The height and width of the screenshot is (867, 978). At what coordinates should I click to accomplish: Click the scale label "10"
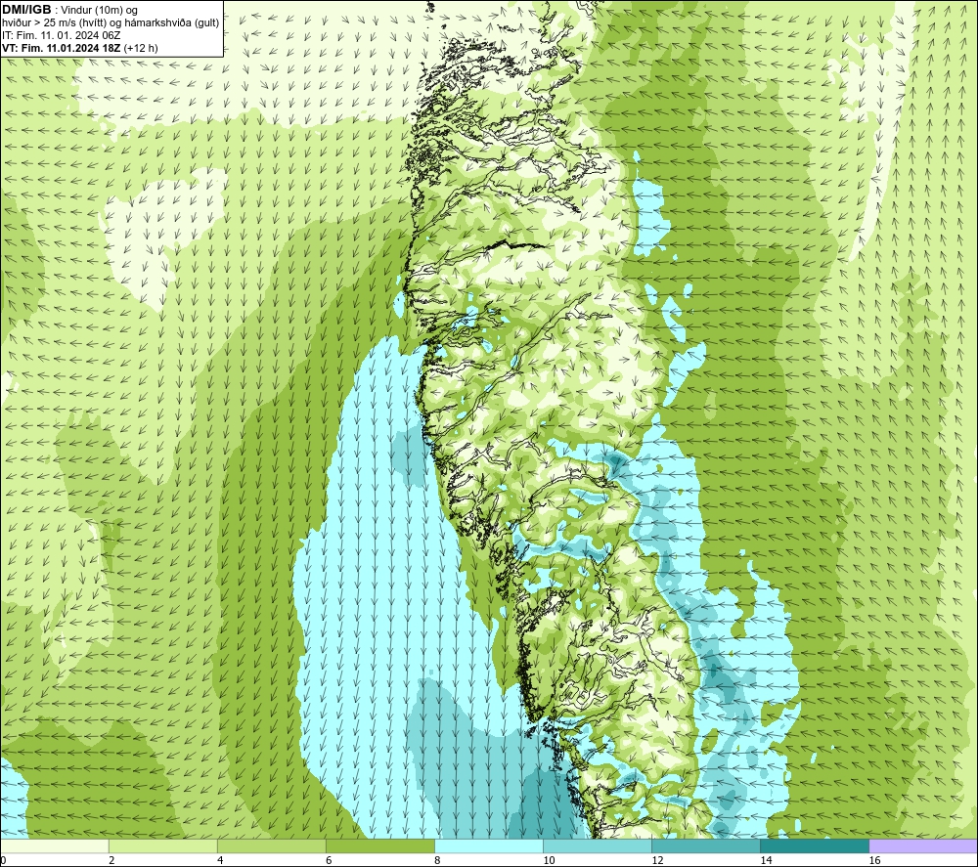pyautogui.click(x=549, y=860)
